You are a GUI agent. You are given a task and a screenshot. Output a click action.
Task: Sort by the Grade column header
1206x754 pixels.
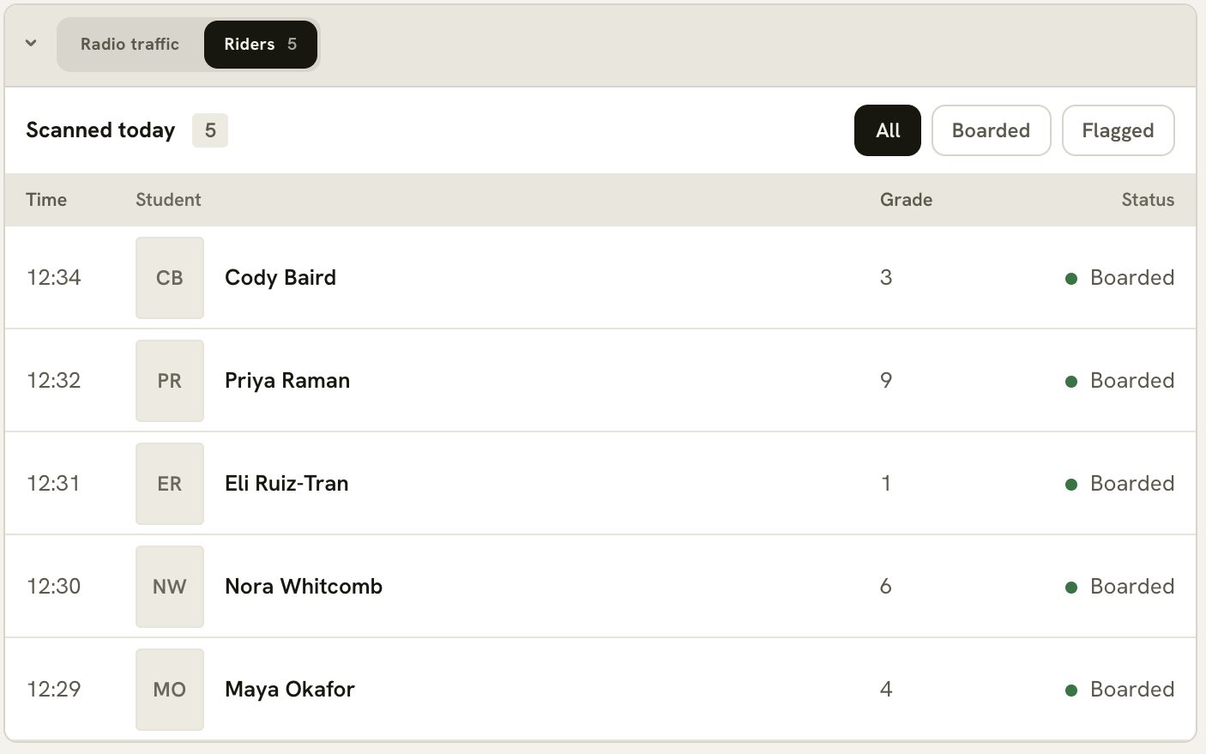coord(906,200)
